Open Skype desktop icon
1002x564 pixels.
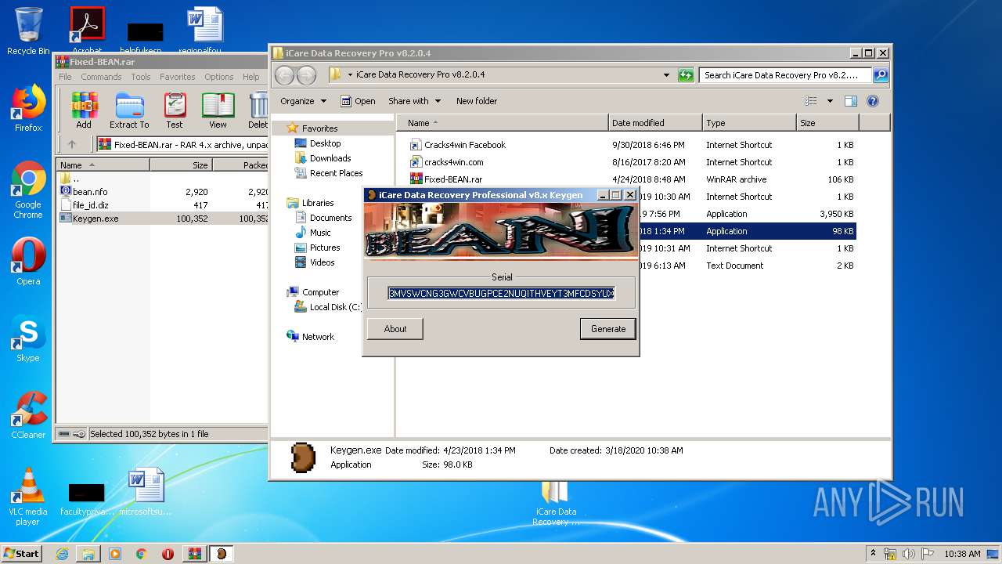28,338
